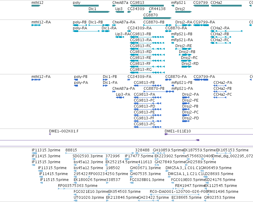The width and height of the screenshot is (253, 202).
Task: Click the bs45a12.5prime EST label
Action: [88, 168]
